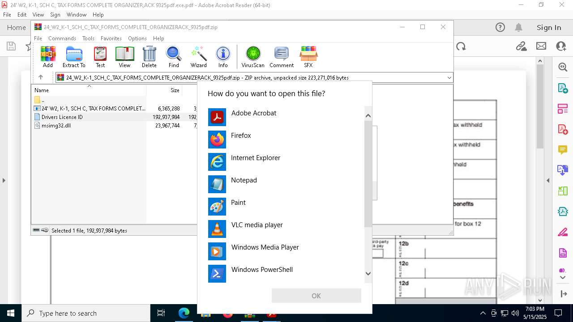573x322 pixels.
Task: Click the Acrobat share link icon
Action: [521, 46]
